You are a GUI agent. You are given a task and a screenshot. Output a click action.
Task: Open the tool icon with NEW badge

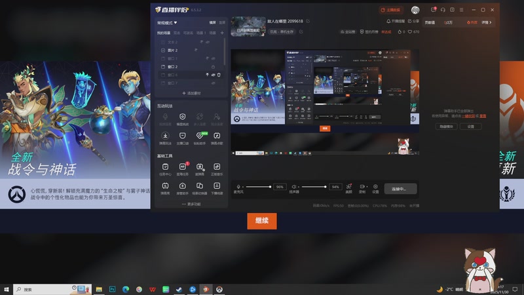(200, 136)
